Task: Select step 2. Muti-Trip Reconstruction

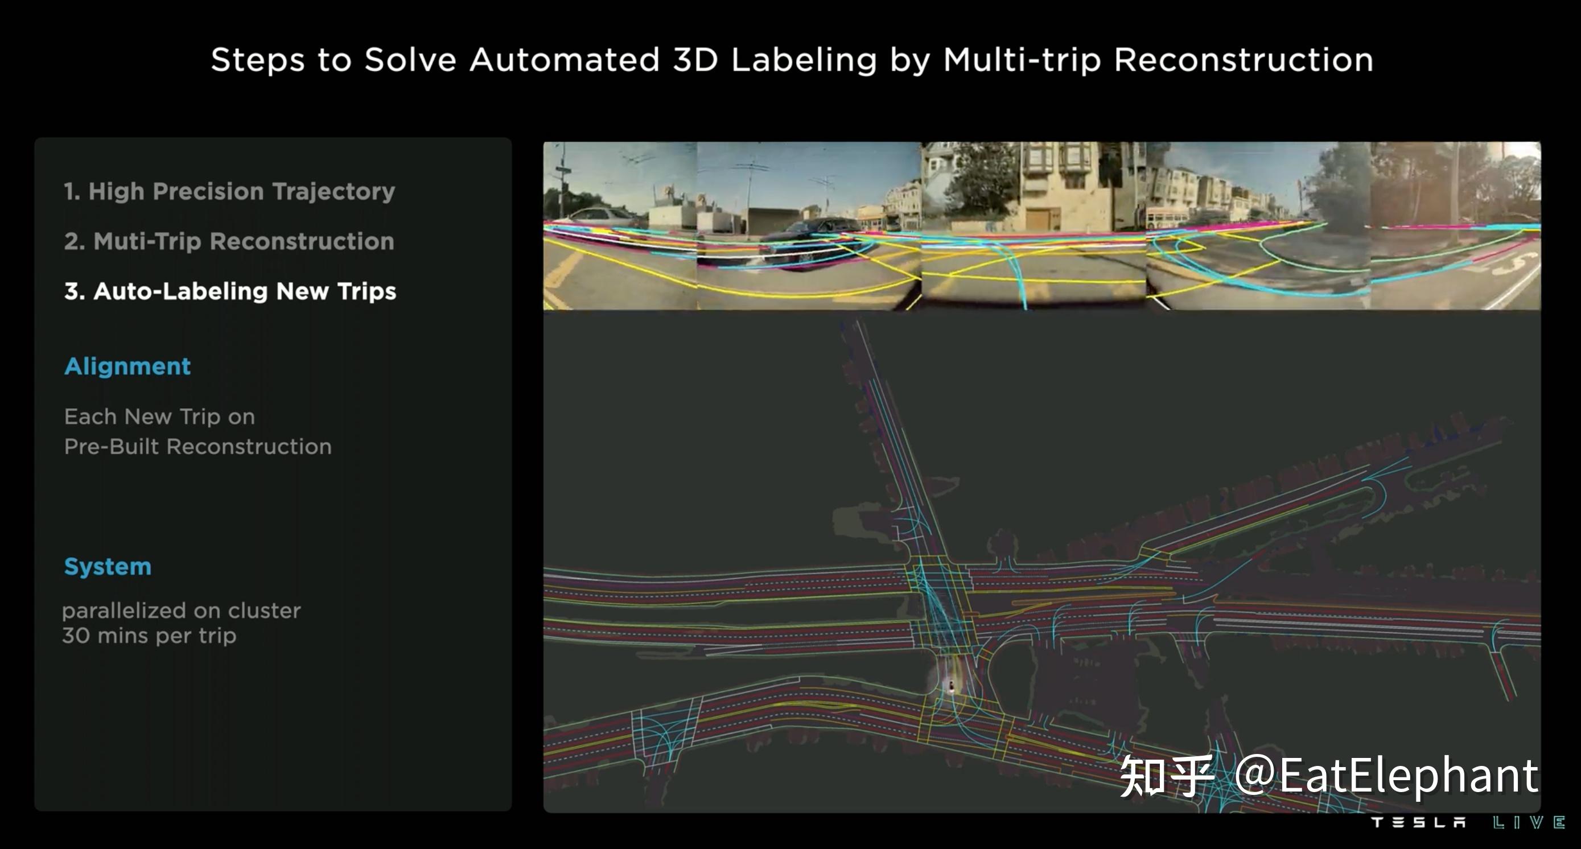Action: 229,241
